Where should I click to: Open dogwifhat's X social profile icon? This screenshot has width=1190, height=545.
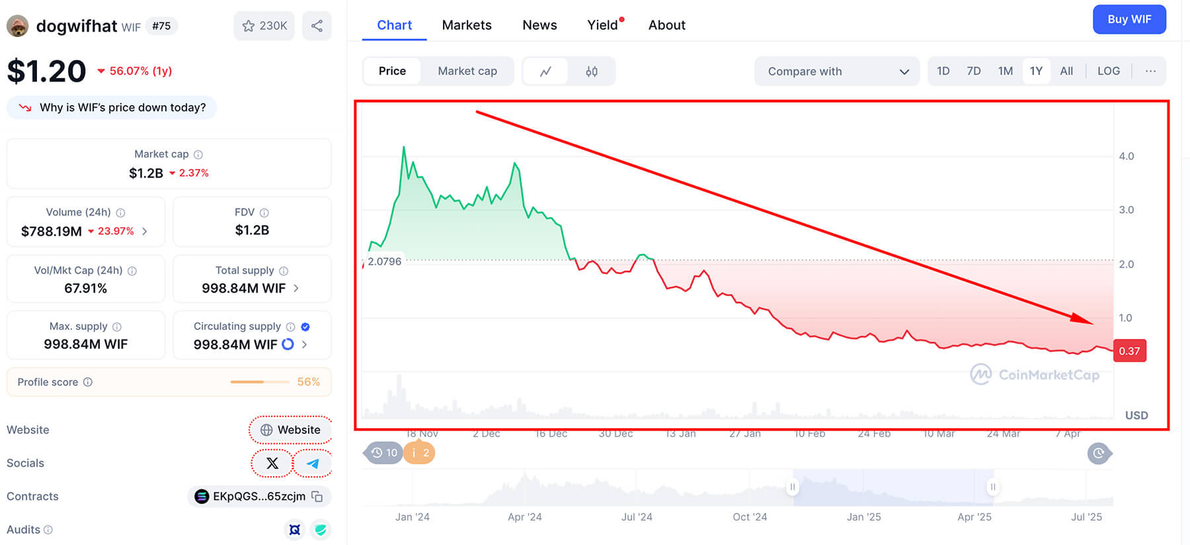(x=271, y=463)
